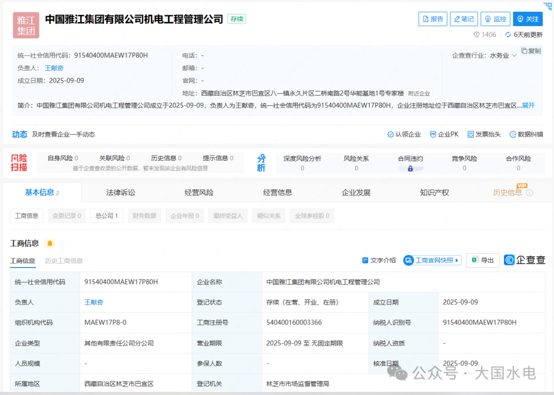Switch to 法律诉讼 tab
Screen dimensions: 554x395
(x=121, y=193)
